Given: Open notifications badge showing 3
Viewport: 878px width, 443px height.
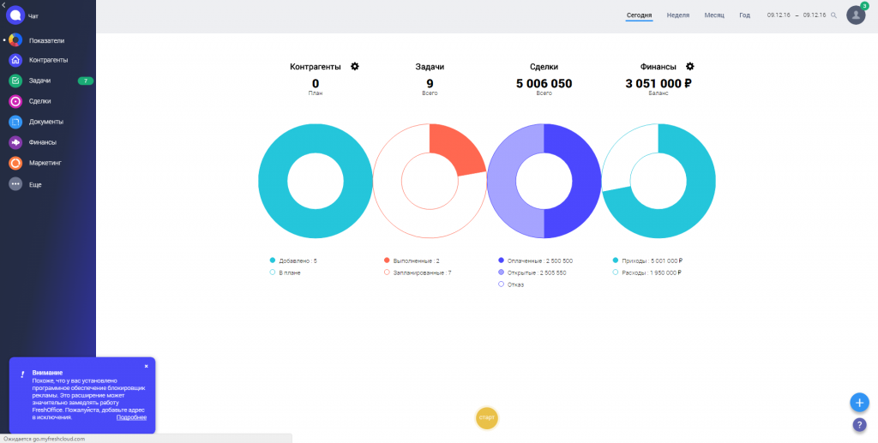Looking at the screenshot, I should (x=864, y=6).
